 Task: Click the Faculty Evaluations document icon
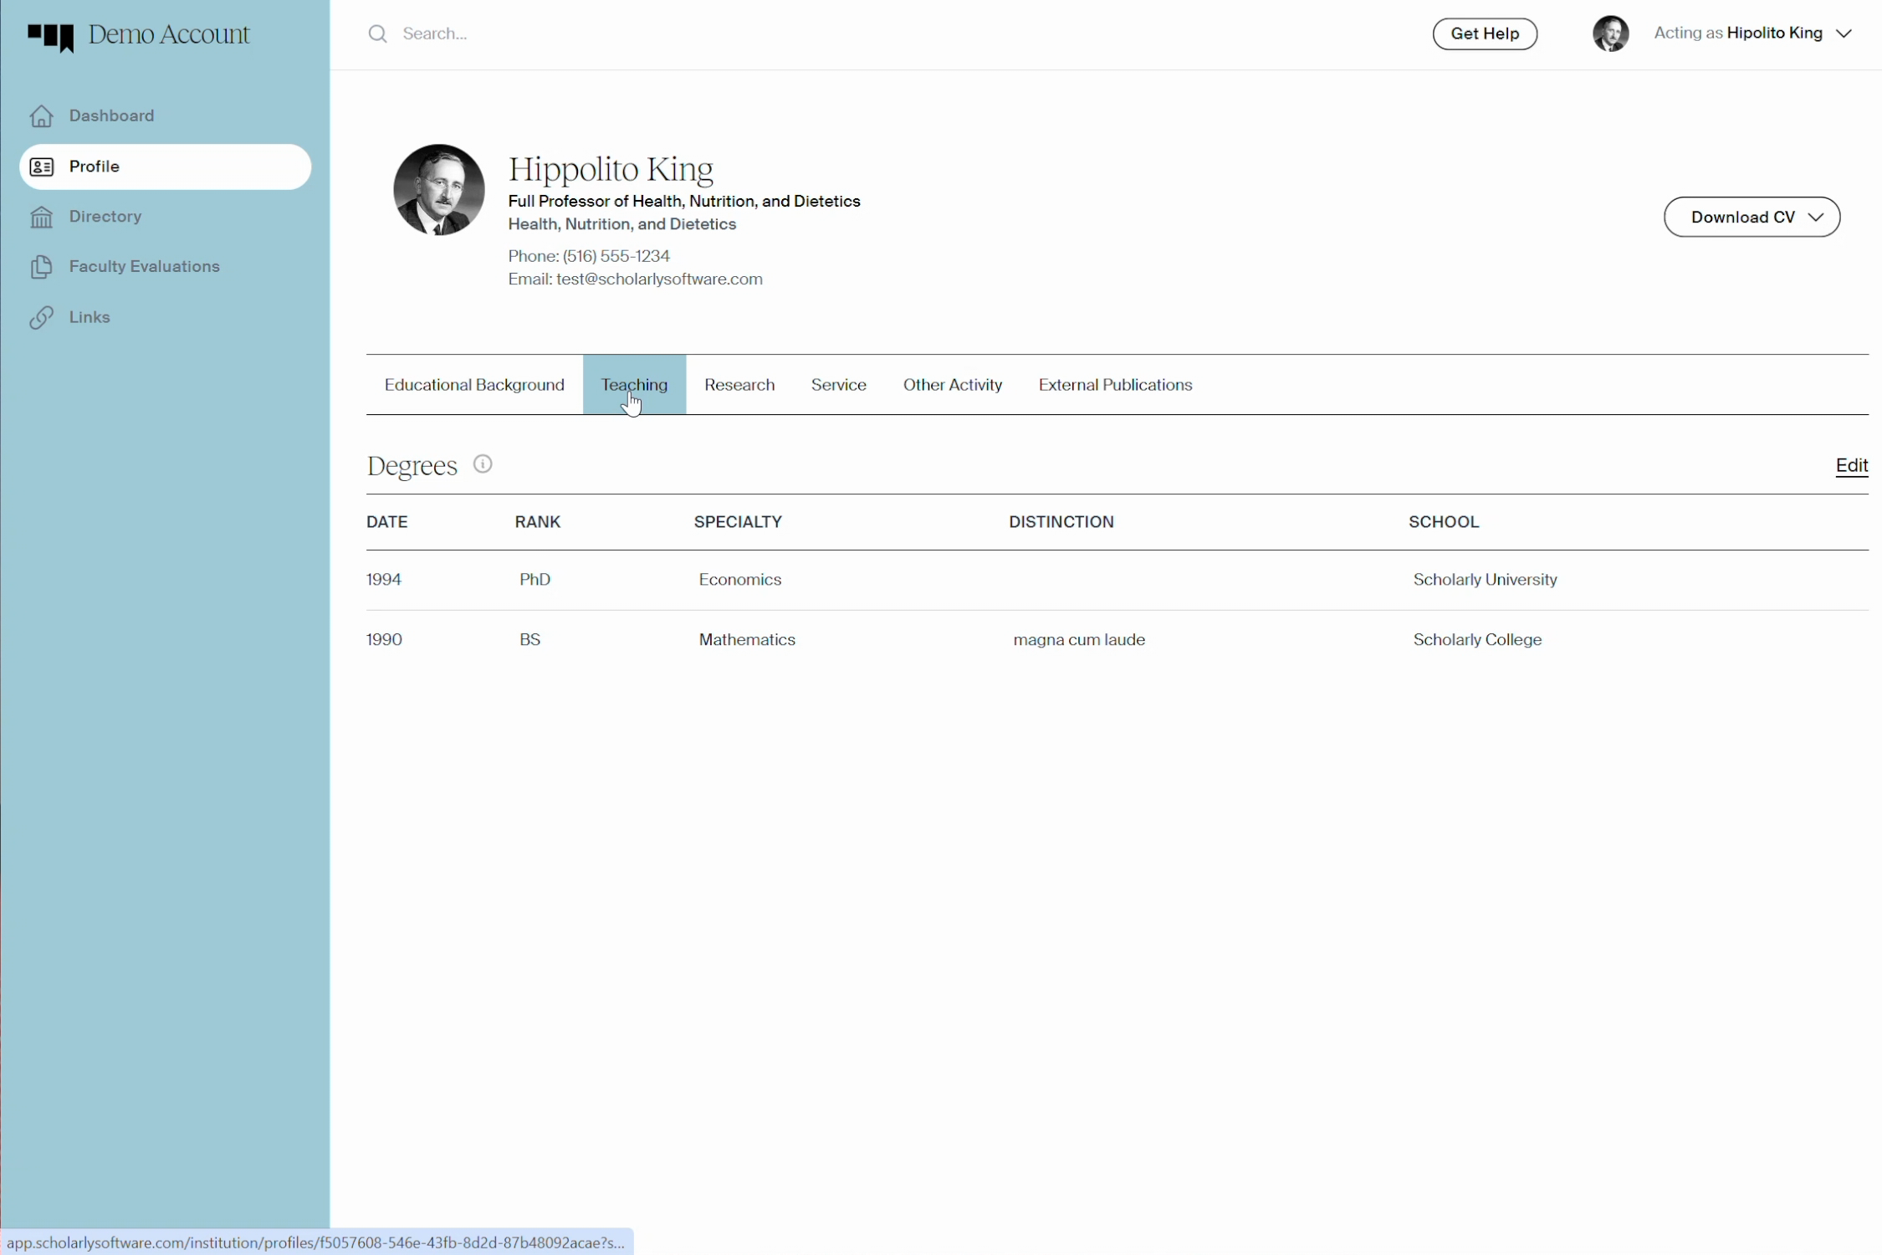pyautogui.click(x=41, y=267)
